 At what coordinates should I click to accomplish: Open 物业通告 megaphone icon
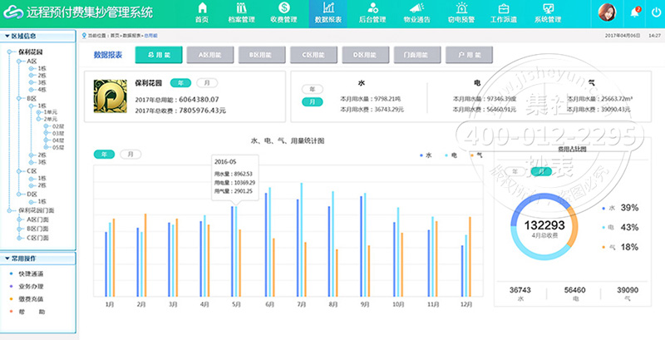(x=416, y=8)
